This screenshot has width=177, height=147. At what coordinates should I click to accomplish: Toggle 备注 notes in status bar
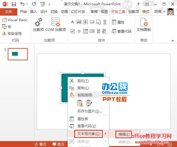(x=41, y=144)
